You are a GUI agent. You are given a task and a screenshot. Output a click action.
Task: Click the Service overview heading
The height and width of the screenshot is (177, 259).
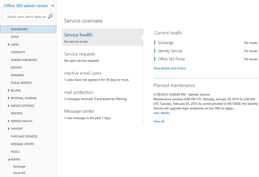pos(83,21)
